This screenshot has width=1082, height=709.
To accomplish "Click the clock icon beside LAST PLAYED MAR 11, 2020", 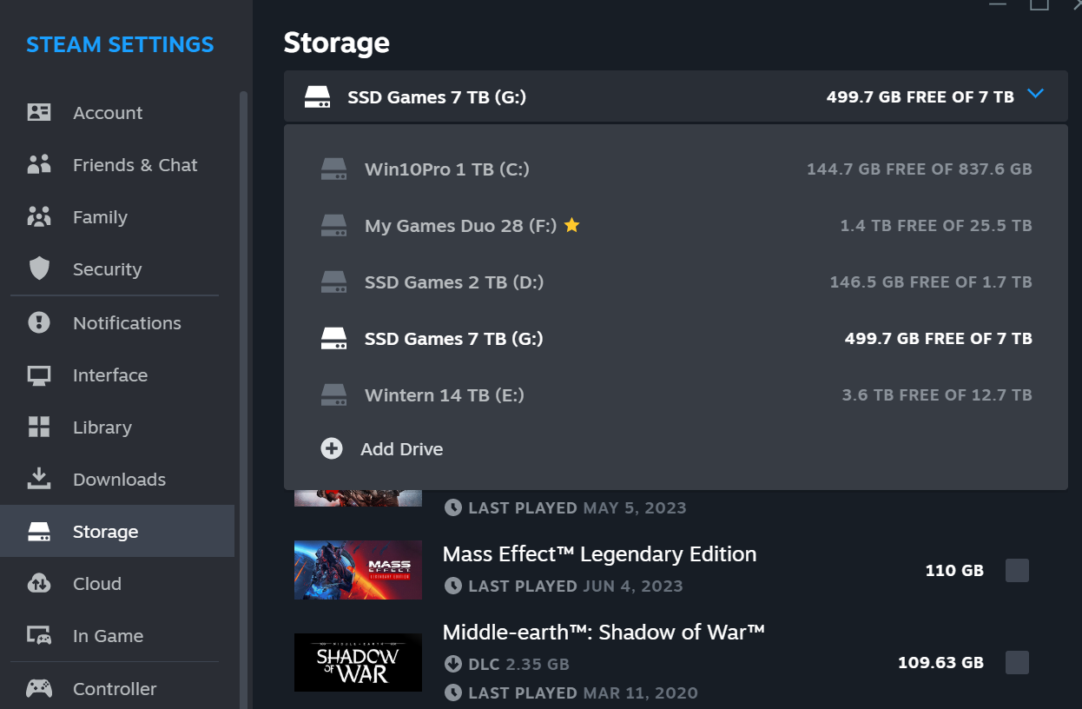I will tap(452, 692).
